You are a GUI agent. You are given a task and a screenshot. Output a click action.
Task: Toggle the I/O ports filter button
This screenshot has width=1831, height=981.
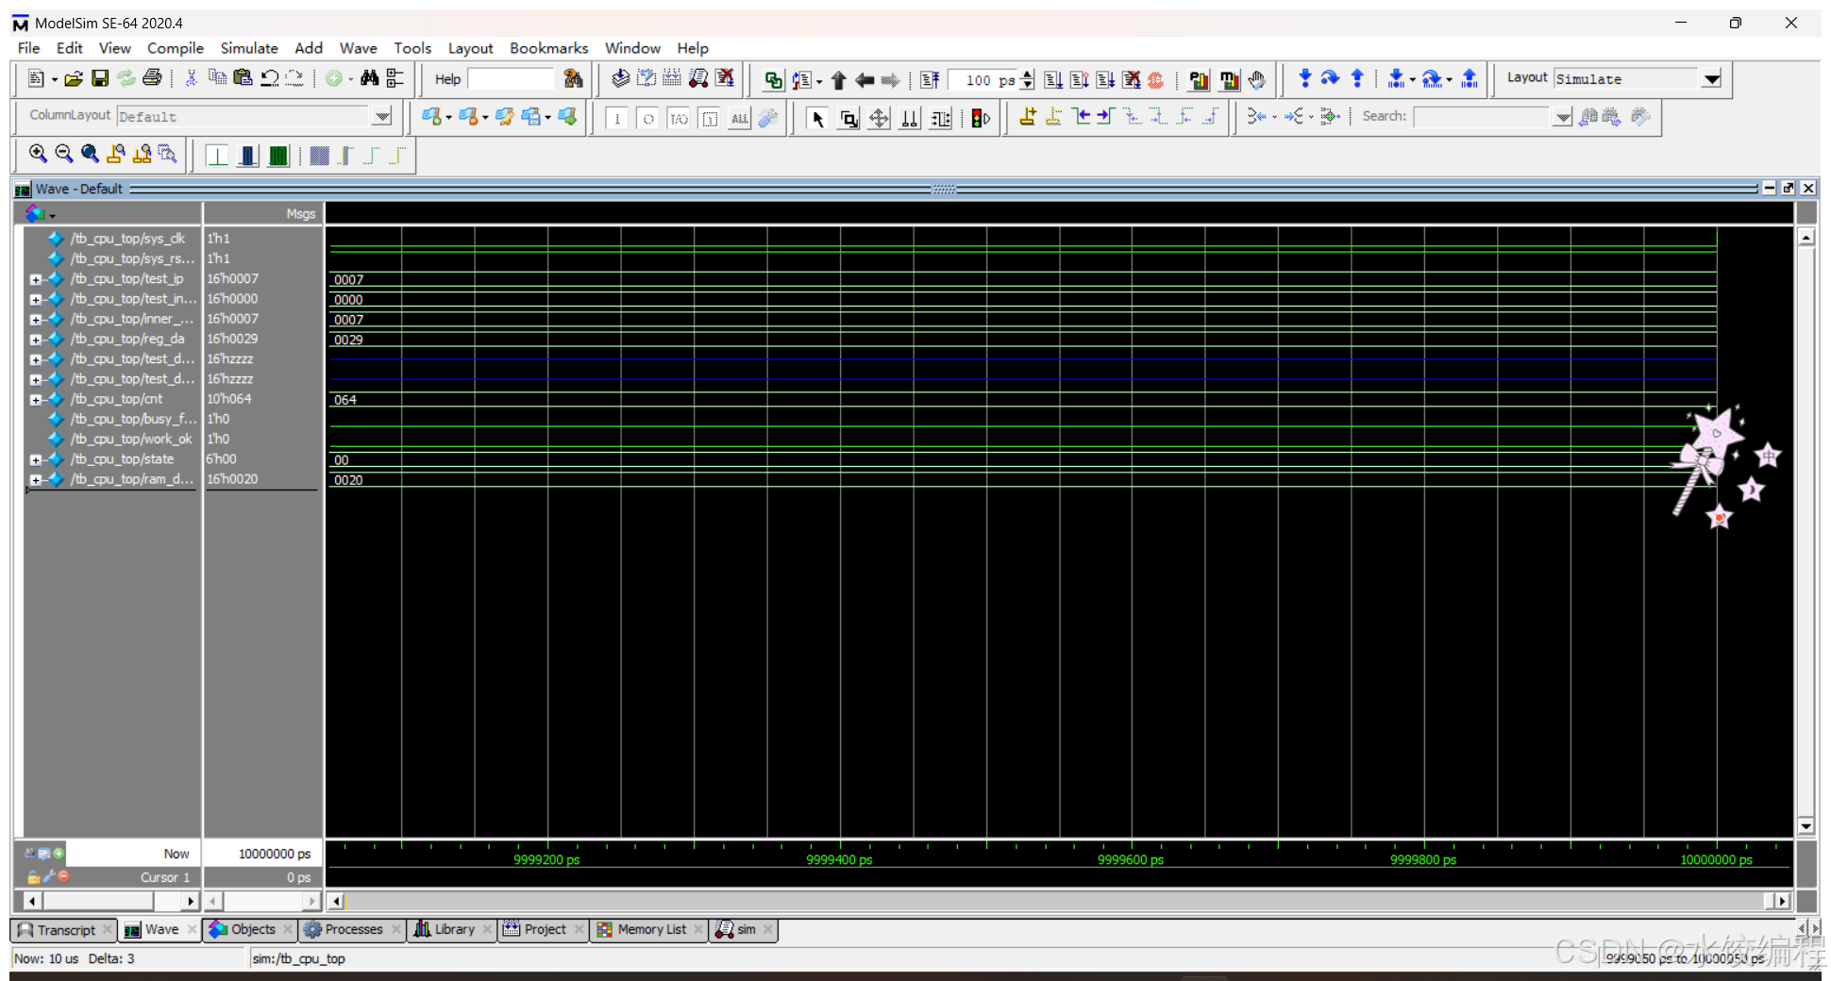tap(680, 118)
